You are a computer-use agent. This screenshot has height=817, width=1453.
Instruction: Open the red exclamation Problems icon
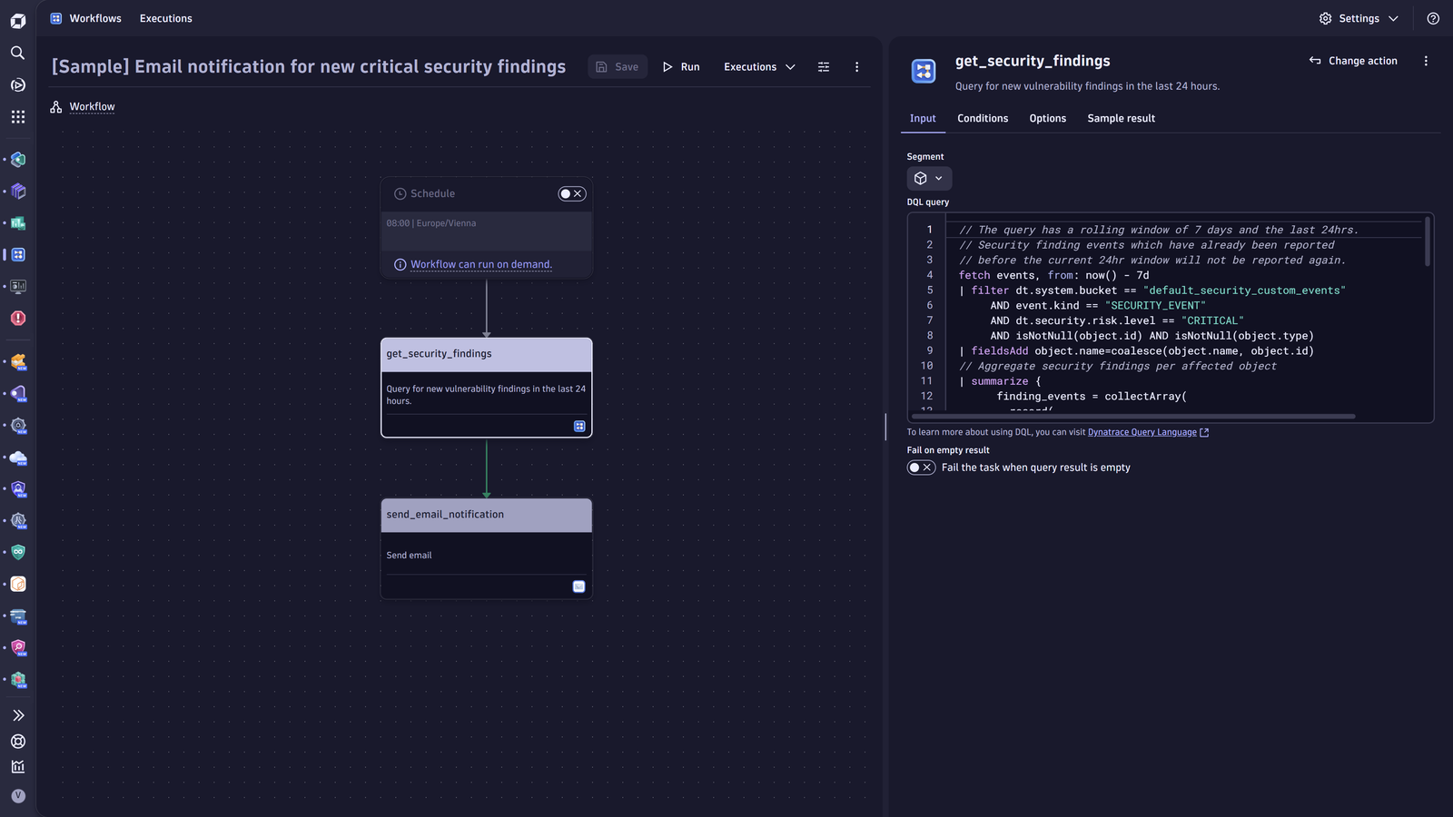click(x=18, y=319)
